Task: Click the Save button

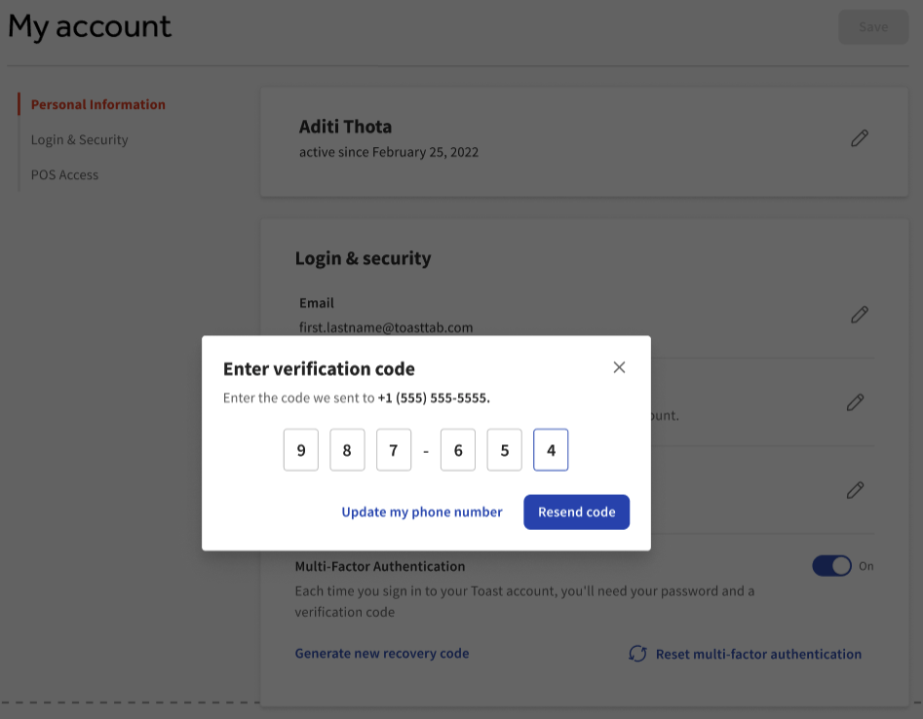Action: click(x=872, y=26)
